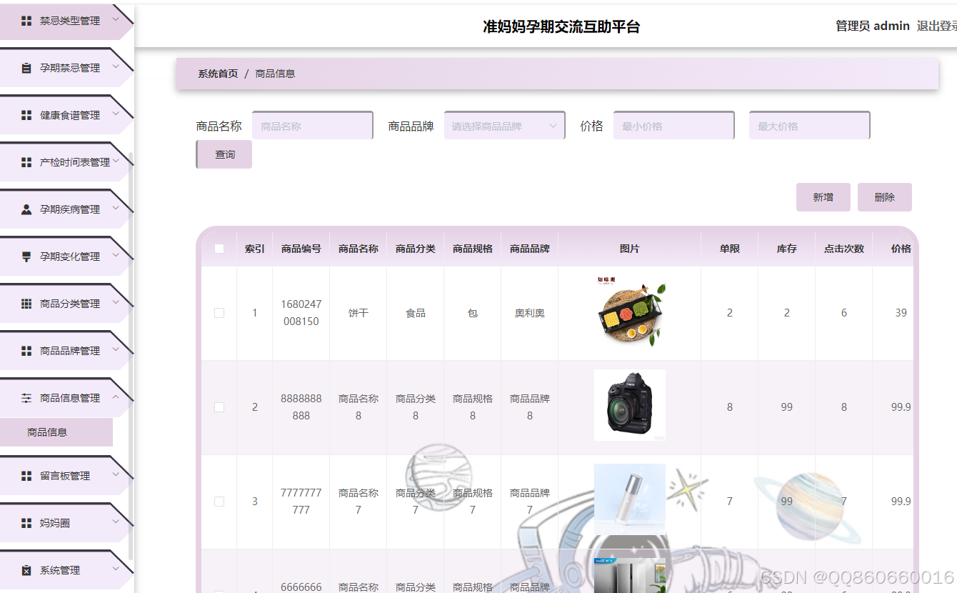Click the 库存 column header
Screen dimensions: 957x593
pos(787,249)
